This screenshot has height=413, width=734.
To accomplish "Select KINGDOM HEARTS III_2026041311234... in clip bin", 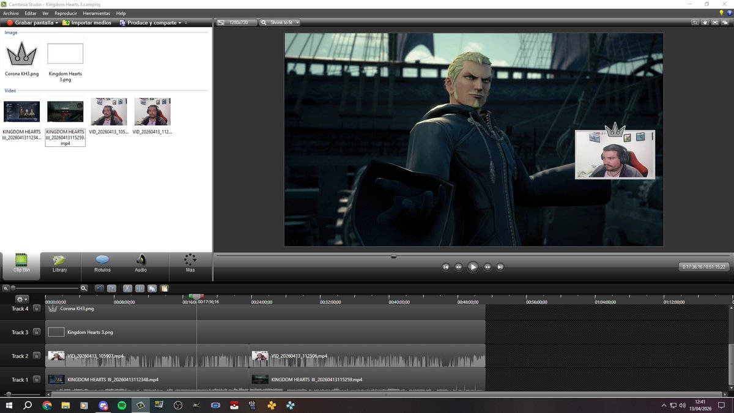I will point(21,112).
